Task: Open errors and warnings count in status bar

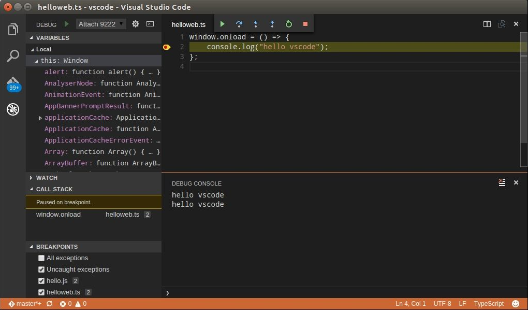Action: click(x=73, y=304)
